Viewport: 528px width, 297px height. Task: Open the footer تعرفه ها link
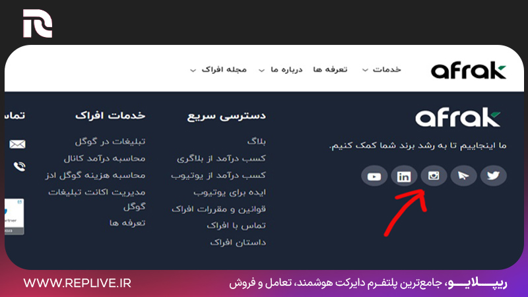click(x=127, y=223)
